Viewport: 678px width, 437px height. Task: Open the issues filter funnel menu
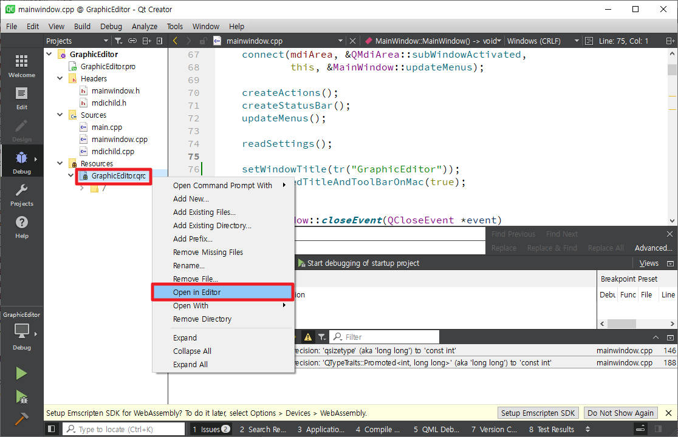322,337
